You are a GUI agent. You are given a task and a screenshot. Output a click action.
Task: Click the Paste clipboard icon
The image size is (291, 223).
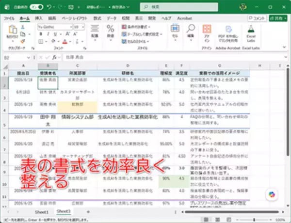point(13,29)
